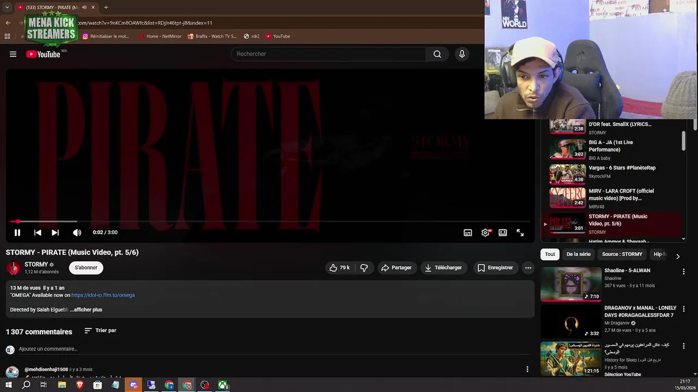
Task: Switch player to theater mode
Action: [503, 232]
